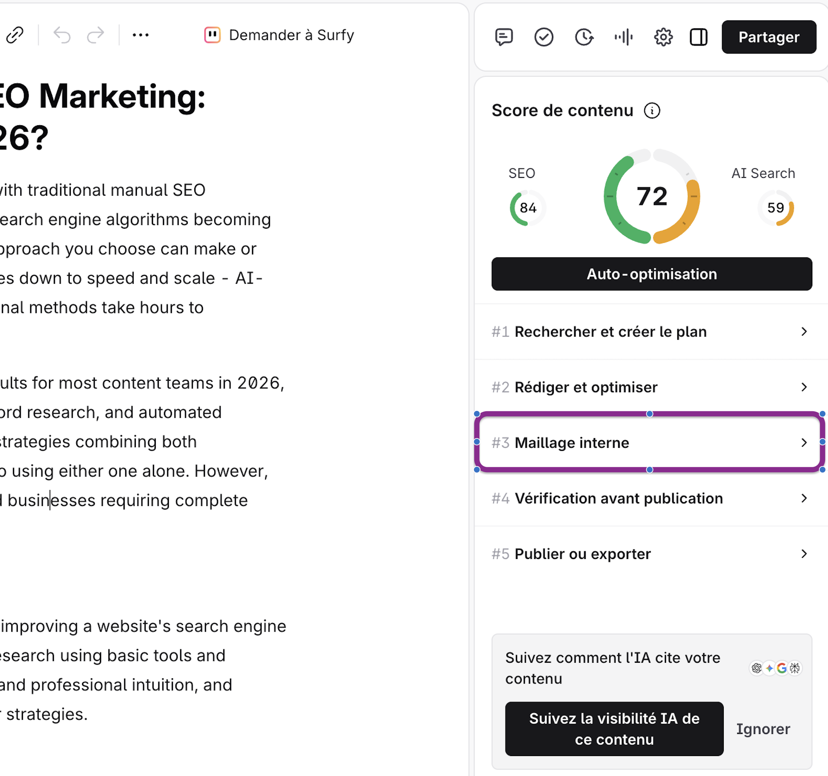Open the comments icon in top toolbar
828x776 pixels.
[x=504, y=37]
